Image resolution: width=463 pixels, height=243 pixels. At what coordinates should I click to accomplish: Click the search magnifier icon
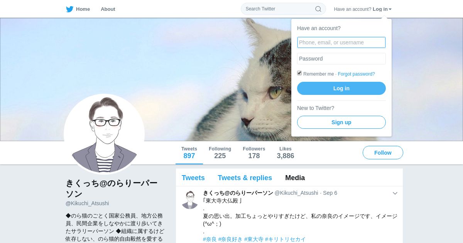click(x=318, y=9)
